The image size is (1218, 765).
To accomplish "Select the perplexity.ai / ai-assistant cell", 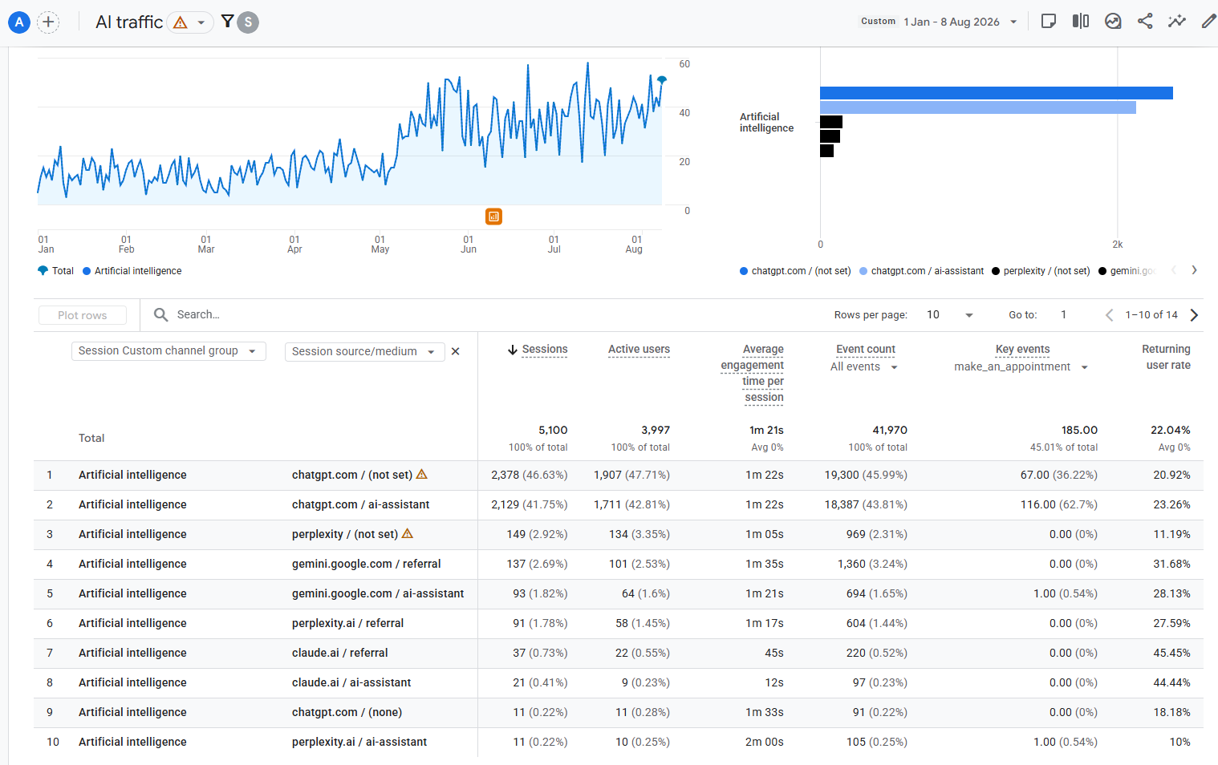I will [359, 743].
